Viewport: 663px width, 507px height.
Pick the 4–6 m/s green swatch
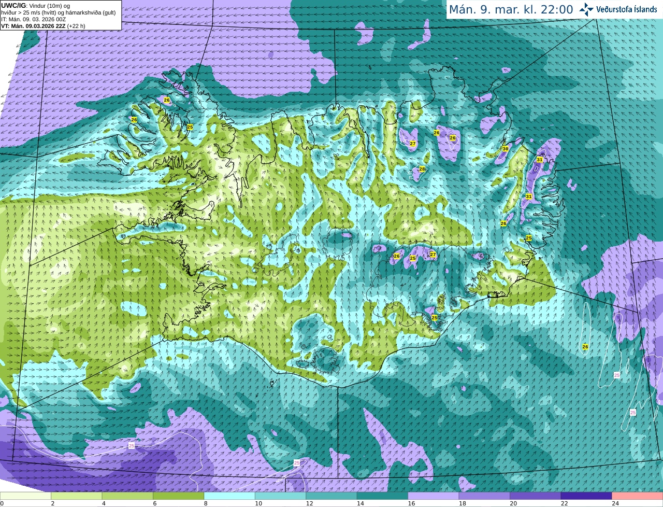pyautogui.click(x=127, y=496)
